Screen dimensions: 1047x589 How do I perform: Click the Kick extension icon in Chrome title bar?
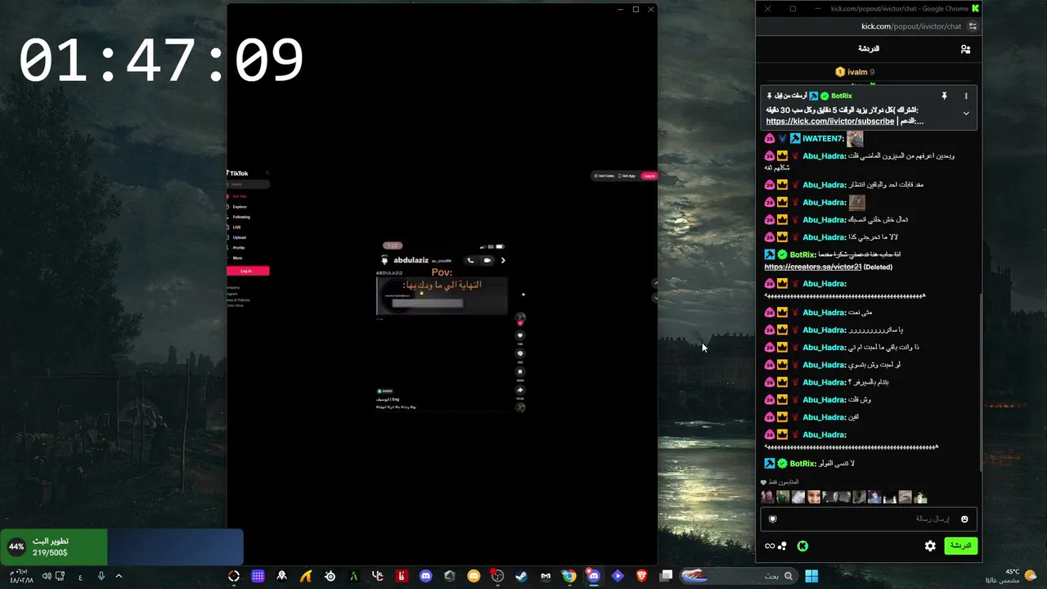[975, 8]
